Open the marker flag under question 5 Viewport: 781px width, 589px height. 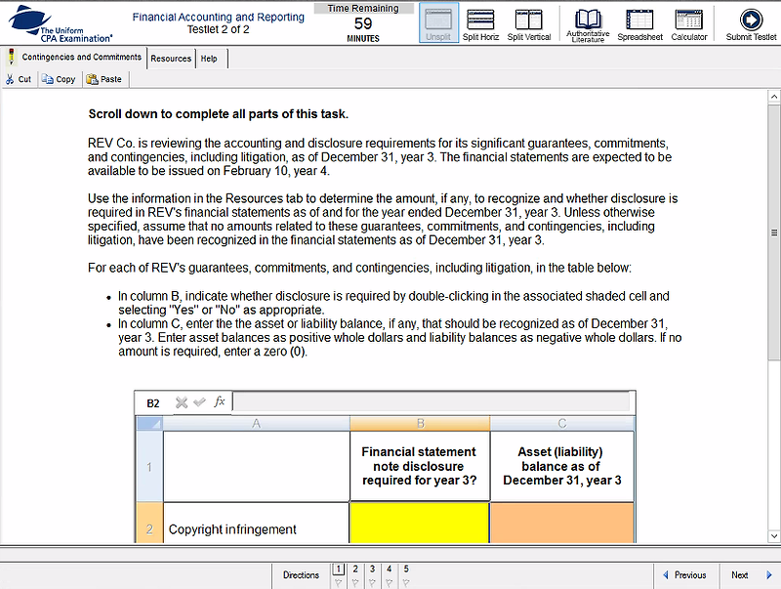pos(405,579)
